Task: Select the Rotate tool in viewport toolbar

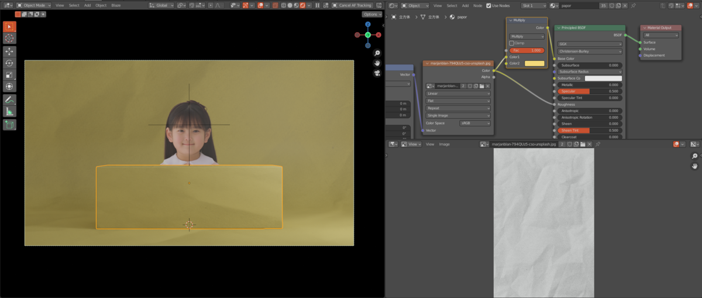Action: tap(9, 63)
